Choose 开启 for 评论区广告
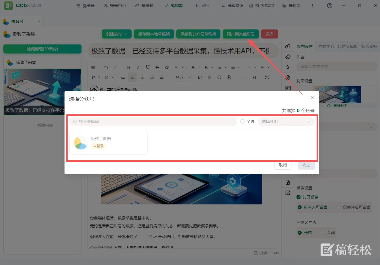 pos(300,233)
